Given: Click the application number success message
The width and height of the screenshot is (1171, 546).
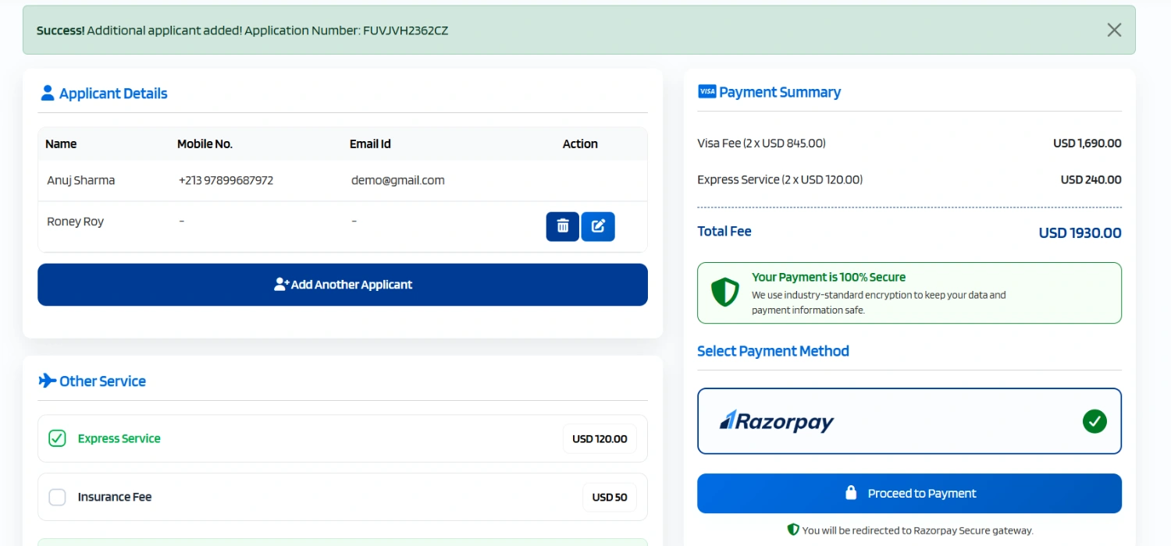Looking at the screenshot, I should point(242,30).
